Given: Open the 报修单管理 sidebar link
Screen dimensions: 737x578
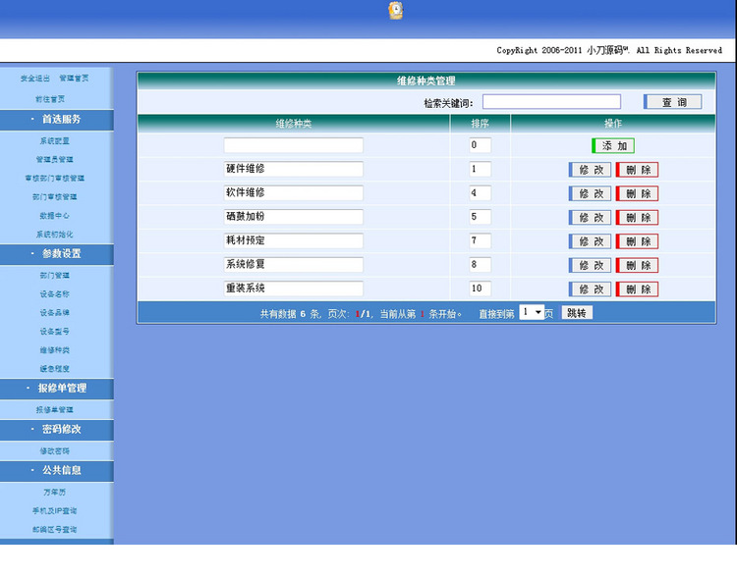Looking at the screenshot, I should 54,410.
